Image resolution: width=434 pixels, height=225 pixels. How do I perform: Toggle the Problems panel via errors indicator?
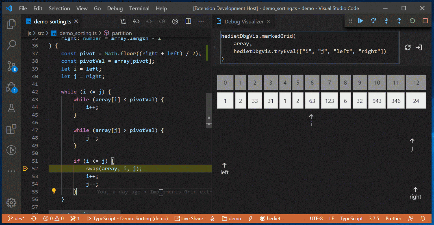pos(53,218)
